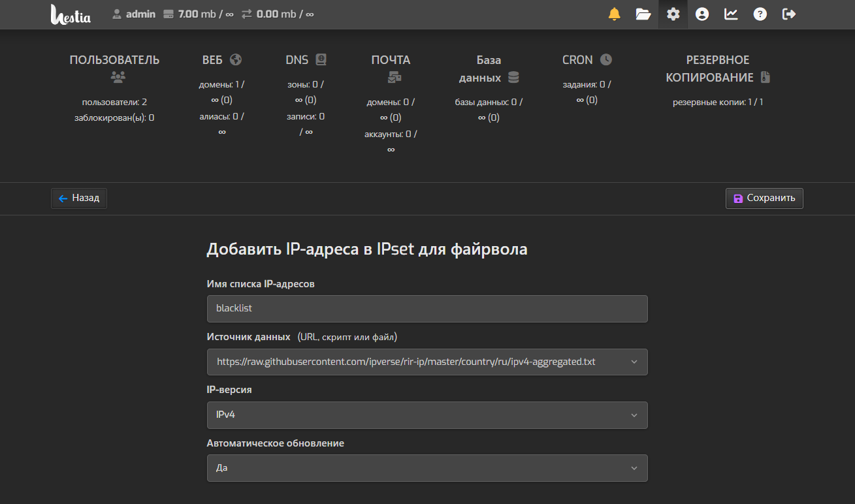Click the Hestia logo
The image size is (855, 504).
click(x=71, y=14)
